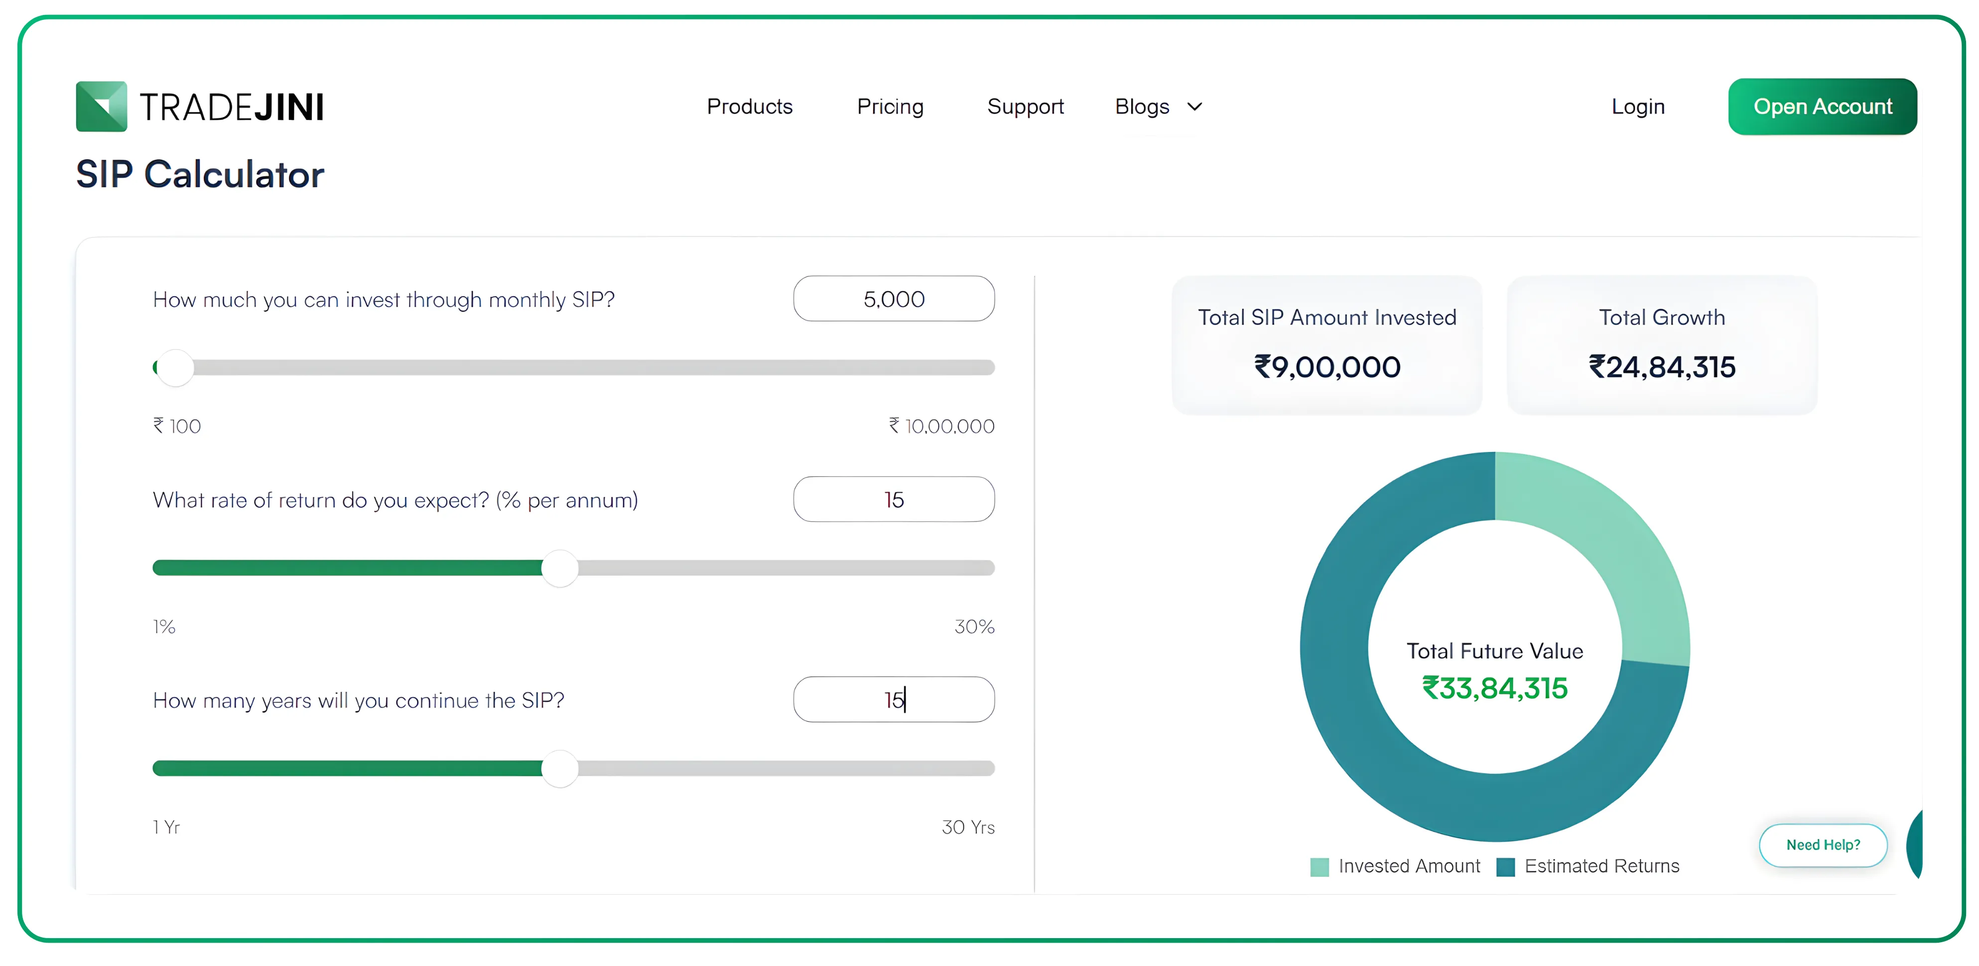
Task: Open the Blogs menu item
Action: tap(1142, 107)
